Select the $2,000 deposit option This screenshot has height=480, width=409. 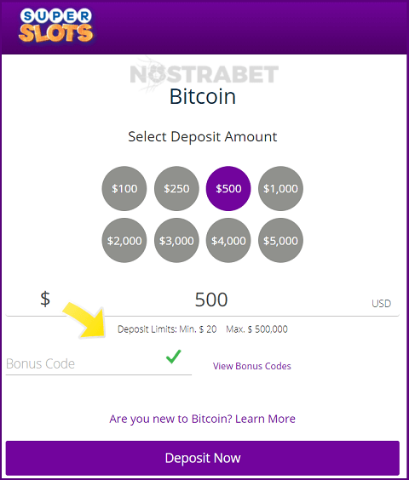point(124,241)
